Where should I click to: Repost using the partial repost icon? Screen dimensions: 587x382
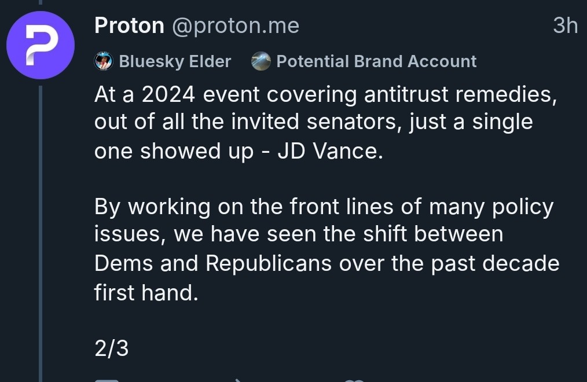(x=240, y=380)
